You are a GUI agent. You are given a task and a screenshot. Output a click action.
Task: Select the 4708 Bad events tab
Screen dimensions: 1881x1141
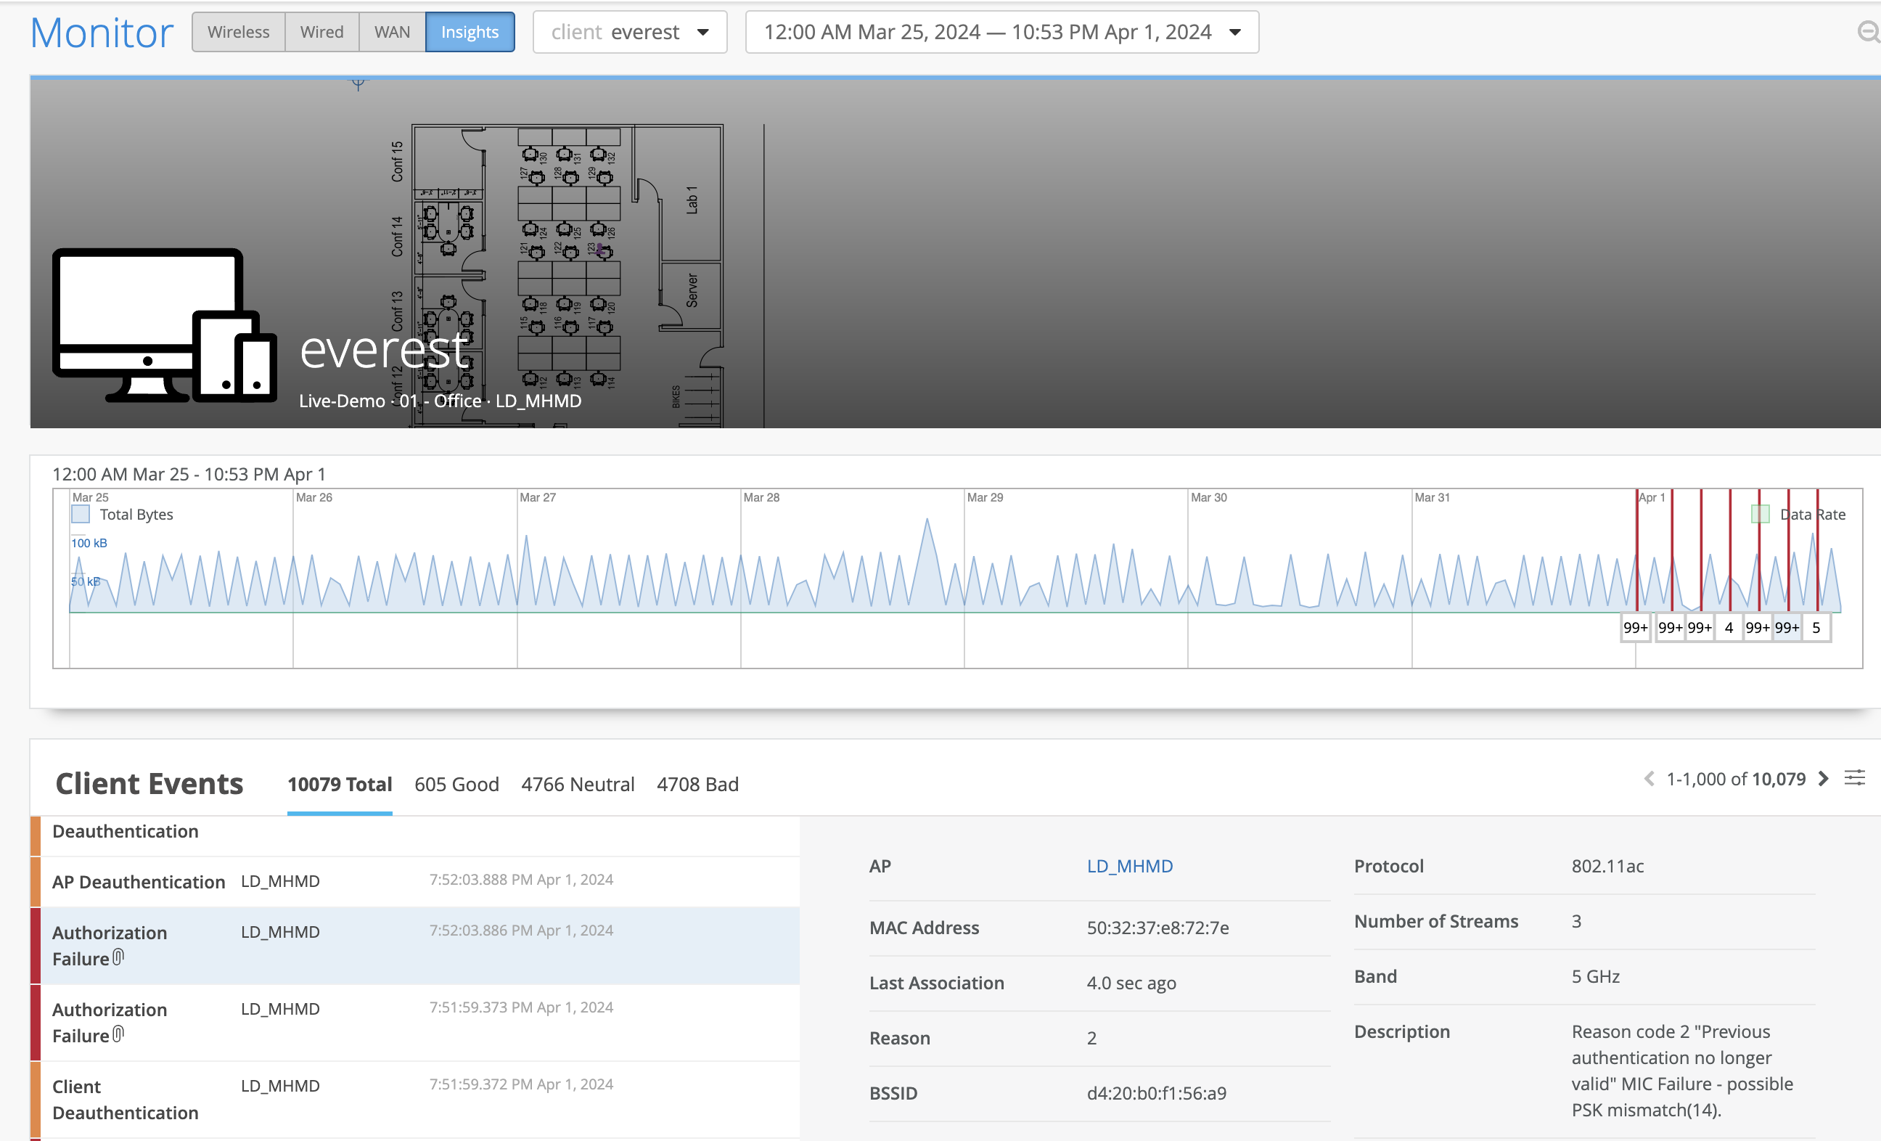click(x=697, y=785)
